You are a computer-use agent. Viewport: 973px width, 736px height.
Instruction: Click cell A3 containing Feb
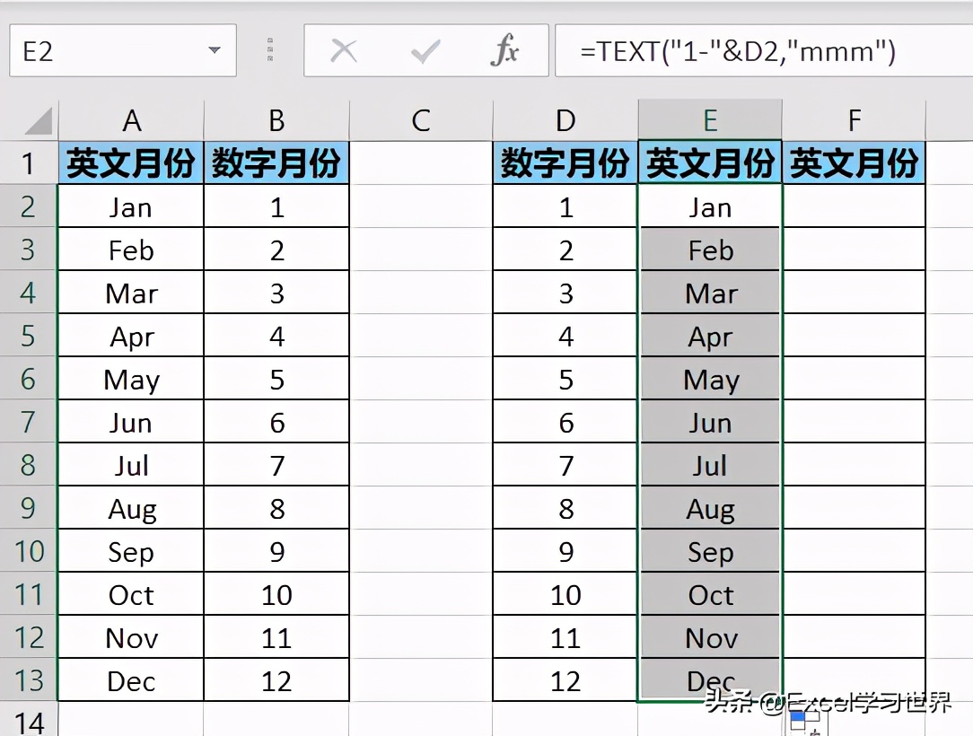point(131,250)
